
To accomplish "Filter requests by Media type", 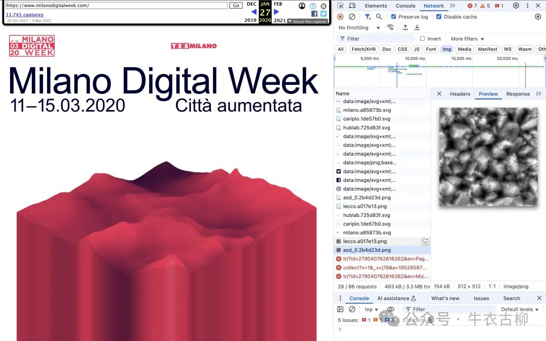I will coord(464,49).
